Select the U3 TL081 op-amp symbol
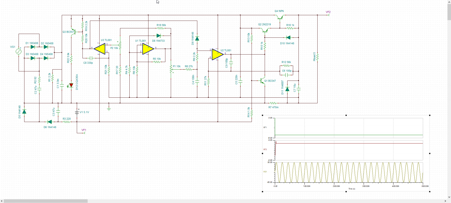The image size is (451, 203). click(x=100, y=49)
